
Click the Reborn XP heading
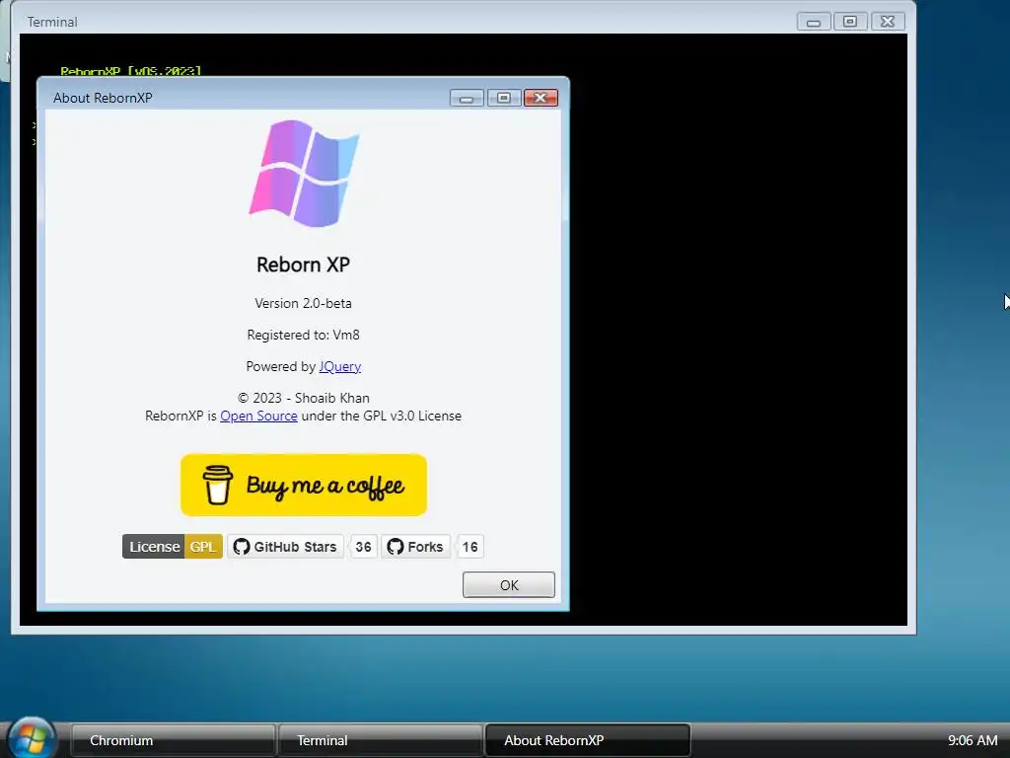click(304, 265)
